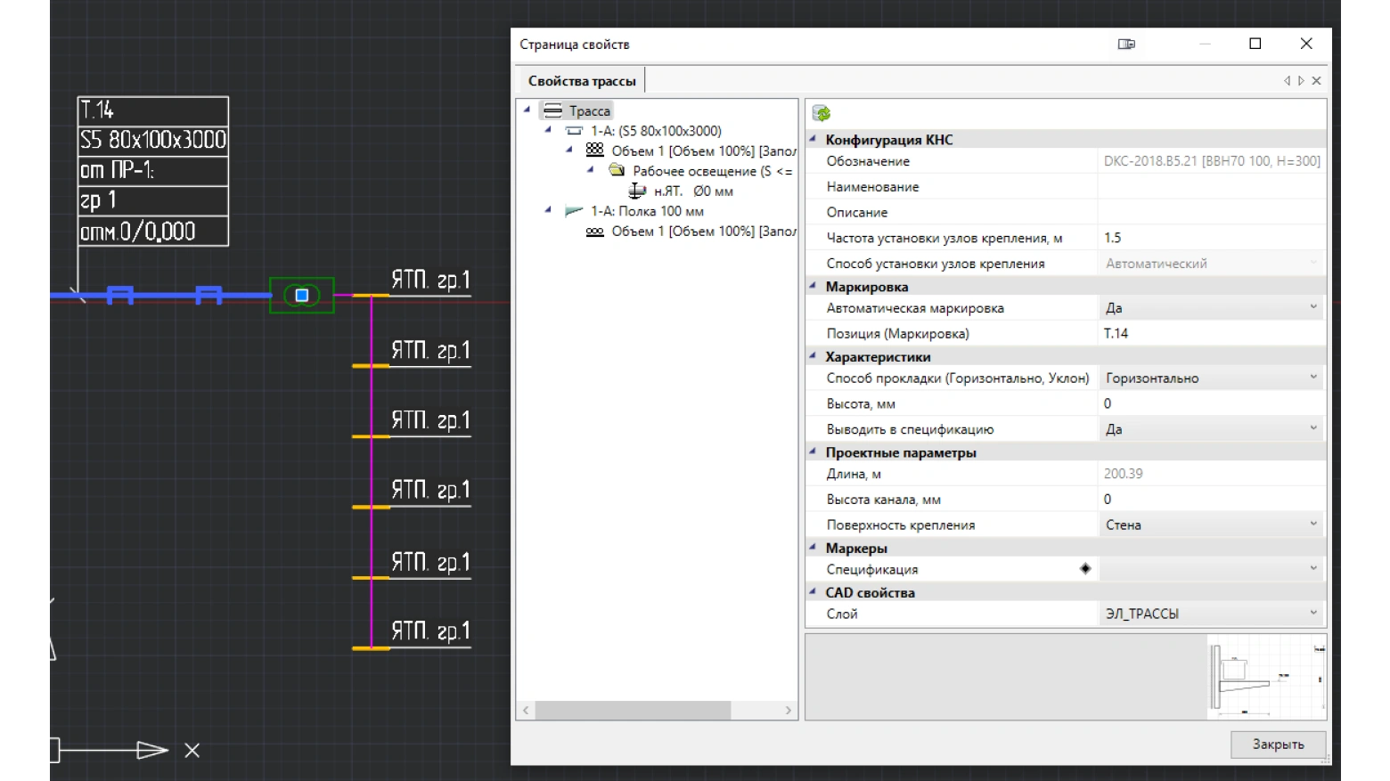This screenshot has height=781, width=1390.
Task: Collapse the Проектные параметры section
Action: point(813,452)
